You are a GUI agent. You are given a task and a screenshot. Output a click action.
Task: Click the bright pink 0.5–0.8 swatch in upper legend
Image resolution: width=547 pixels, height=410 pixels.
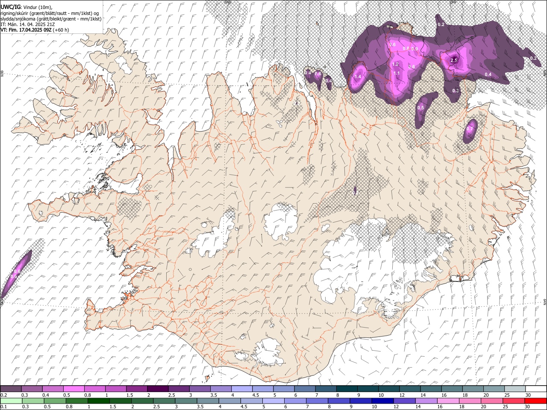click(74, 389)
